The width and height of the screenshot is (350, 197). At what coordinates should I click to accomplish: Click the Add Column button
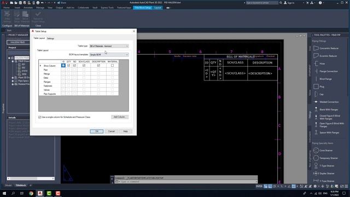(119, 117)
